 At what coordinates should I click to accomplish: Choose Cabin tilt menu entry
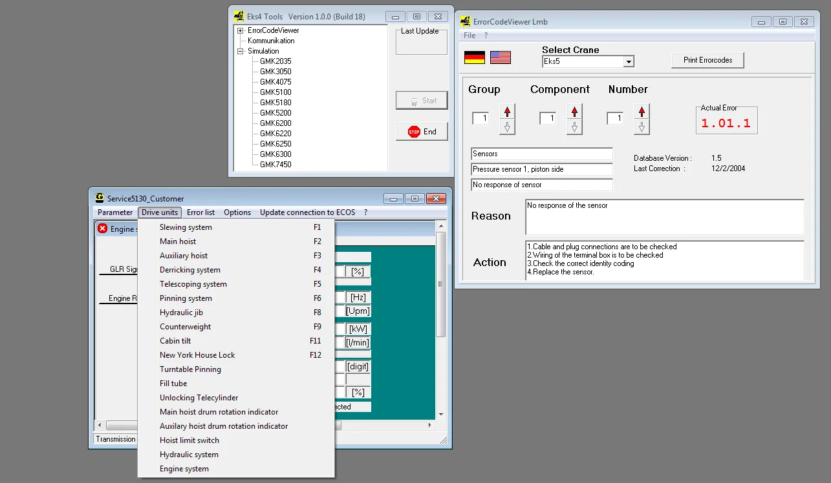click(236, 341)
